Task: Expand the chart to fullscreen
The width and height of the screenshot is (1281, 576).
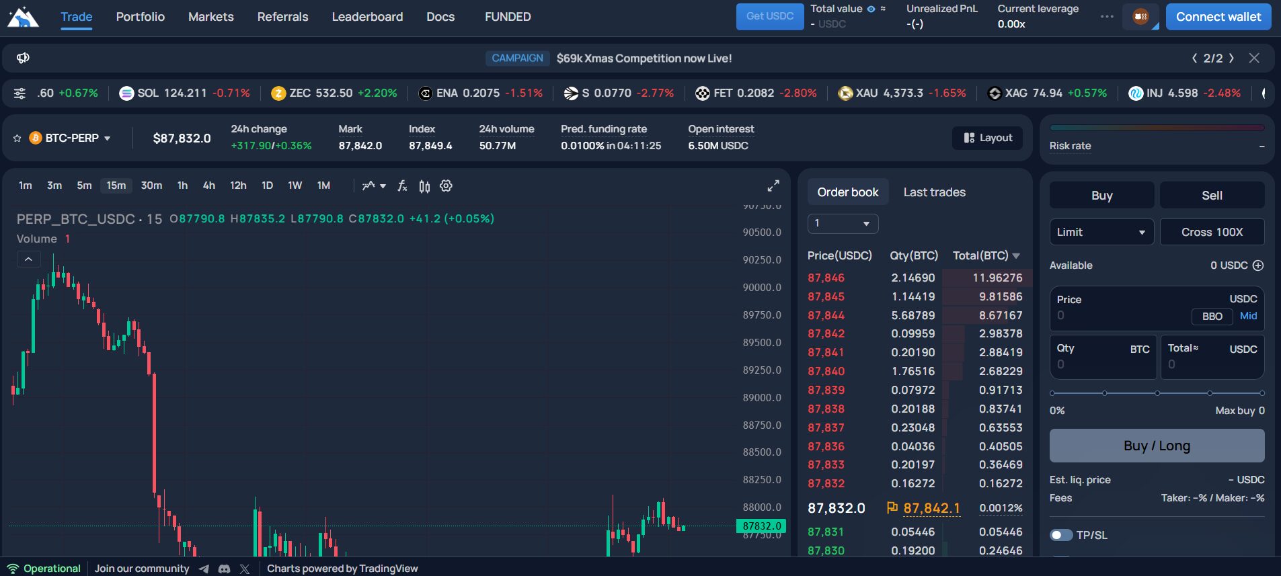Action: (x=773, y=186)
